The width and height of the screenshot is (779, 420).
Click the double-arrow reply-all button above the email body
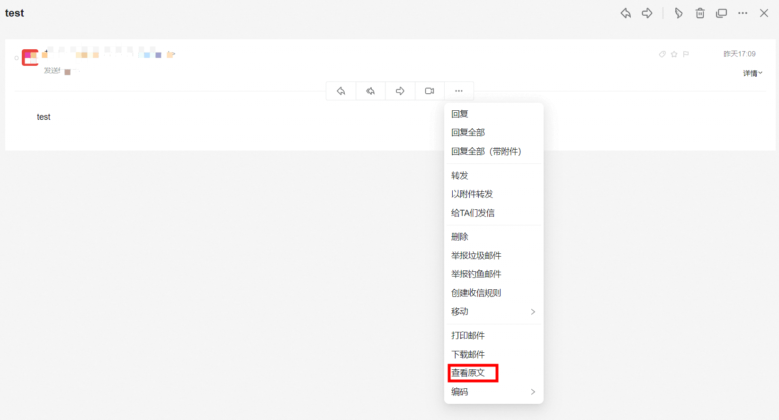pos(370,91)
